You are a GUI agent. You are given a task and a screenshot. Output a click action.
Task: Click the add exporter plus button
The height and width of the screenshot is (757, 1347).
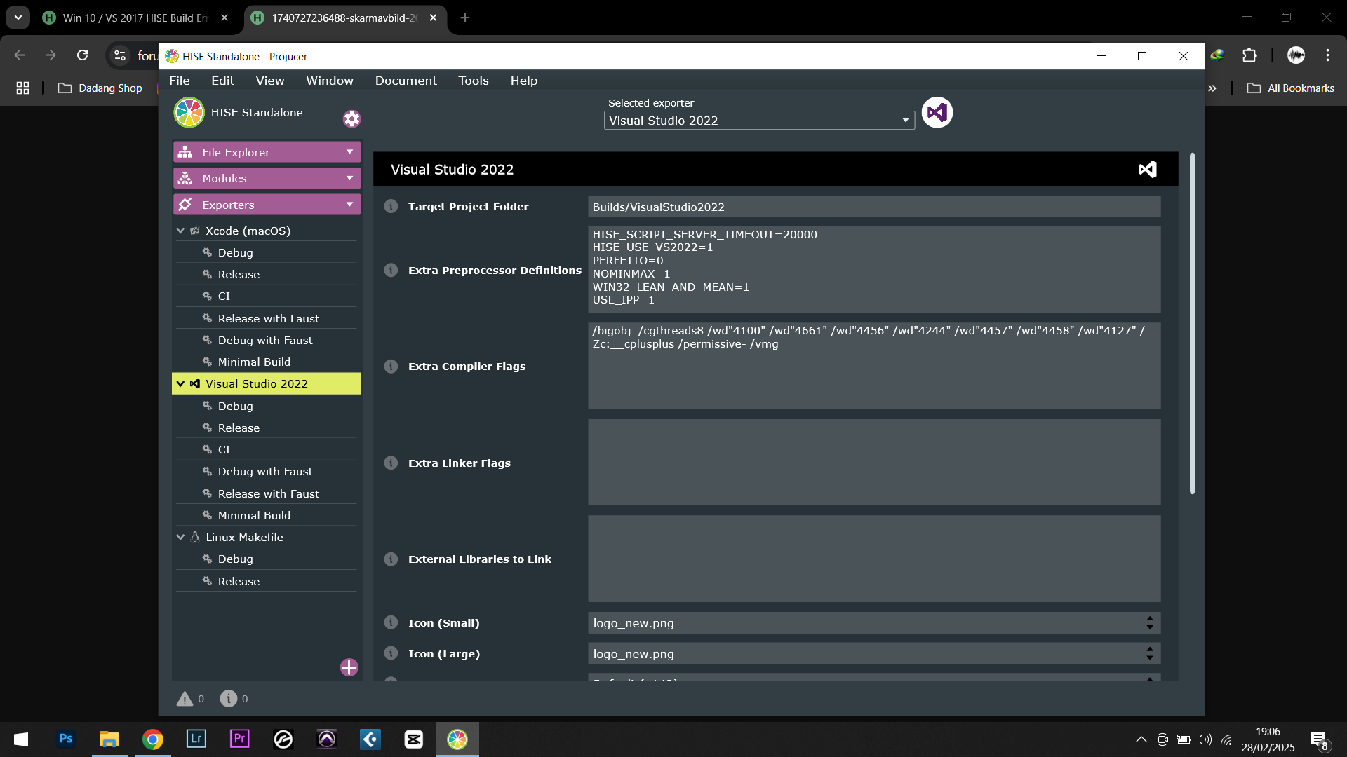point(349,667)
